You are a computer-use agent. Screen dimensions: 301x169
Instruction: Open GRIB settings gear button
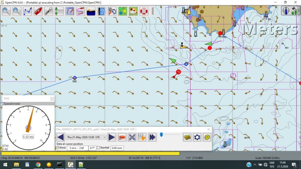click(197, 137)
